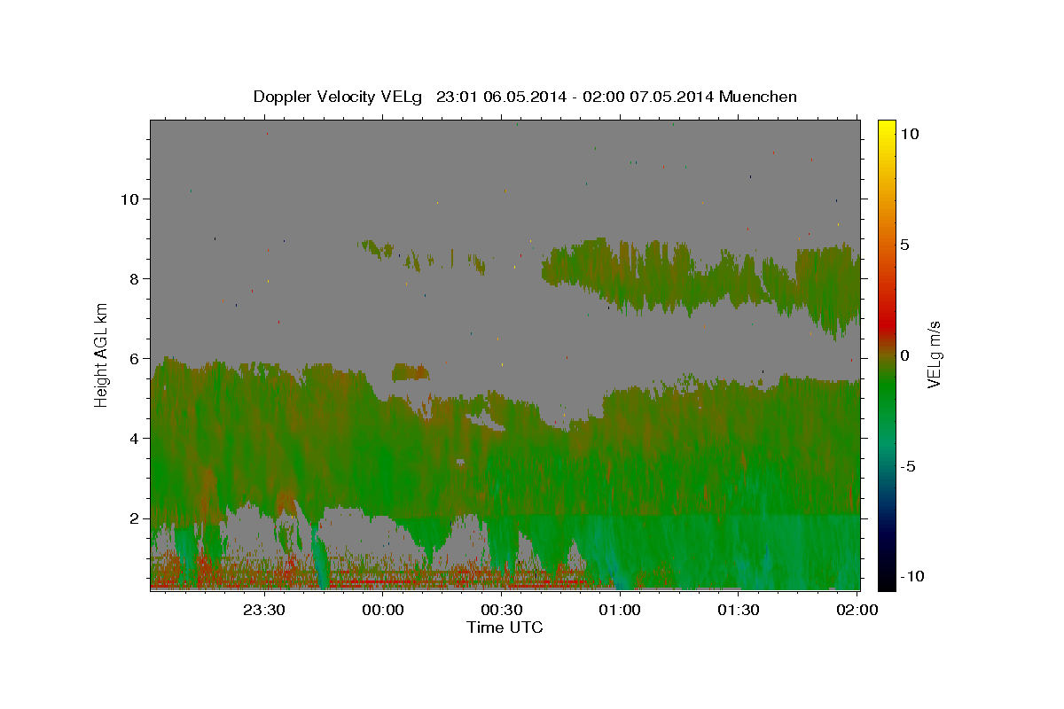Click the colorbar label '5'
1064x709 pixels.
[904, 245]
